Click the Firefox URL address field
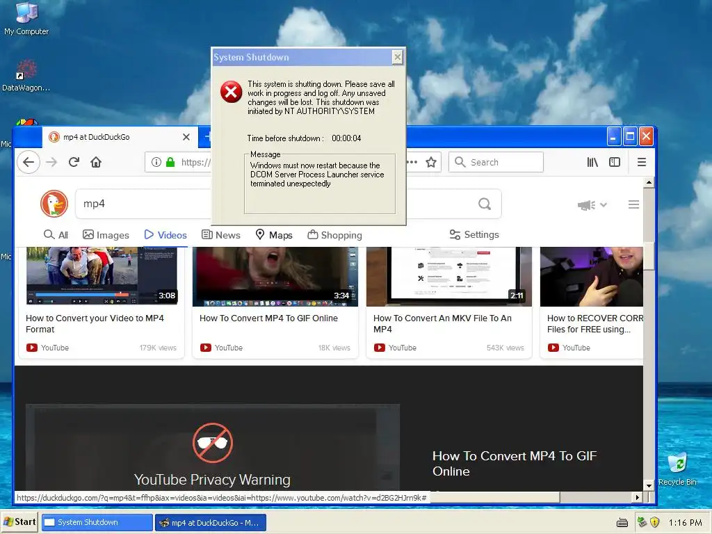This screenshot has height=534, width=712. point(195,162)
